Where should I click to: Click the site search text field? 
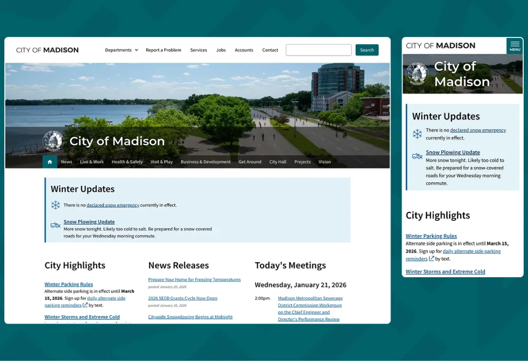coord(318,50)
